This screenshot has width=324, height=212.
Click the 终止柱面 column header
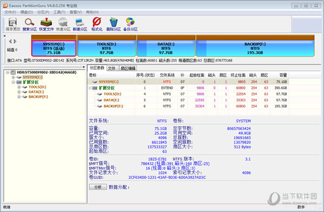click(238, 75)
